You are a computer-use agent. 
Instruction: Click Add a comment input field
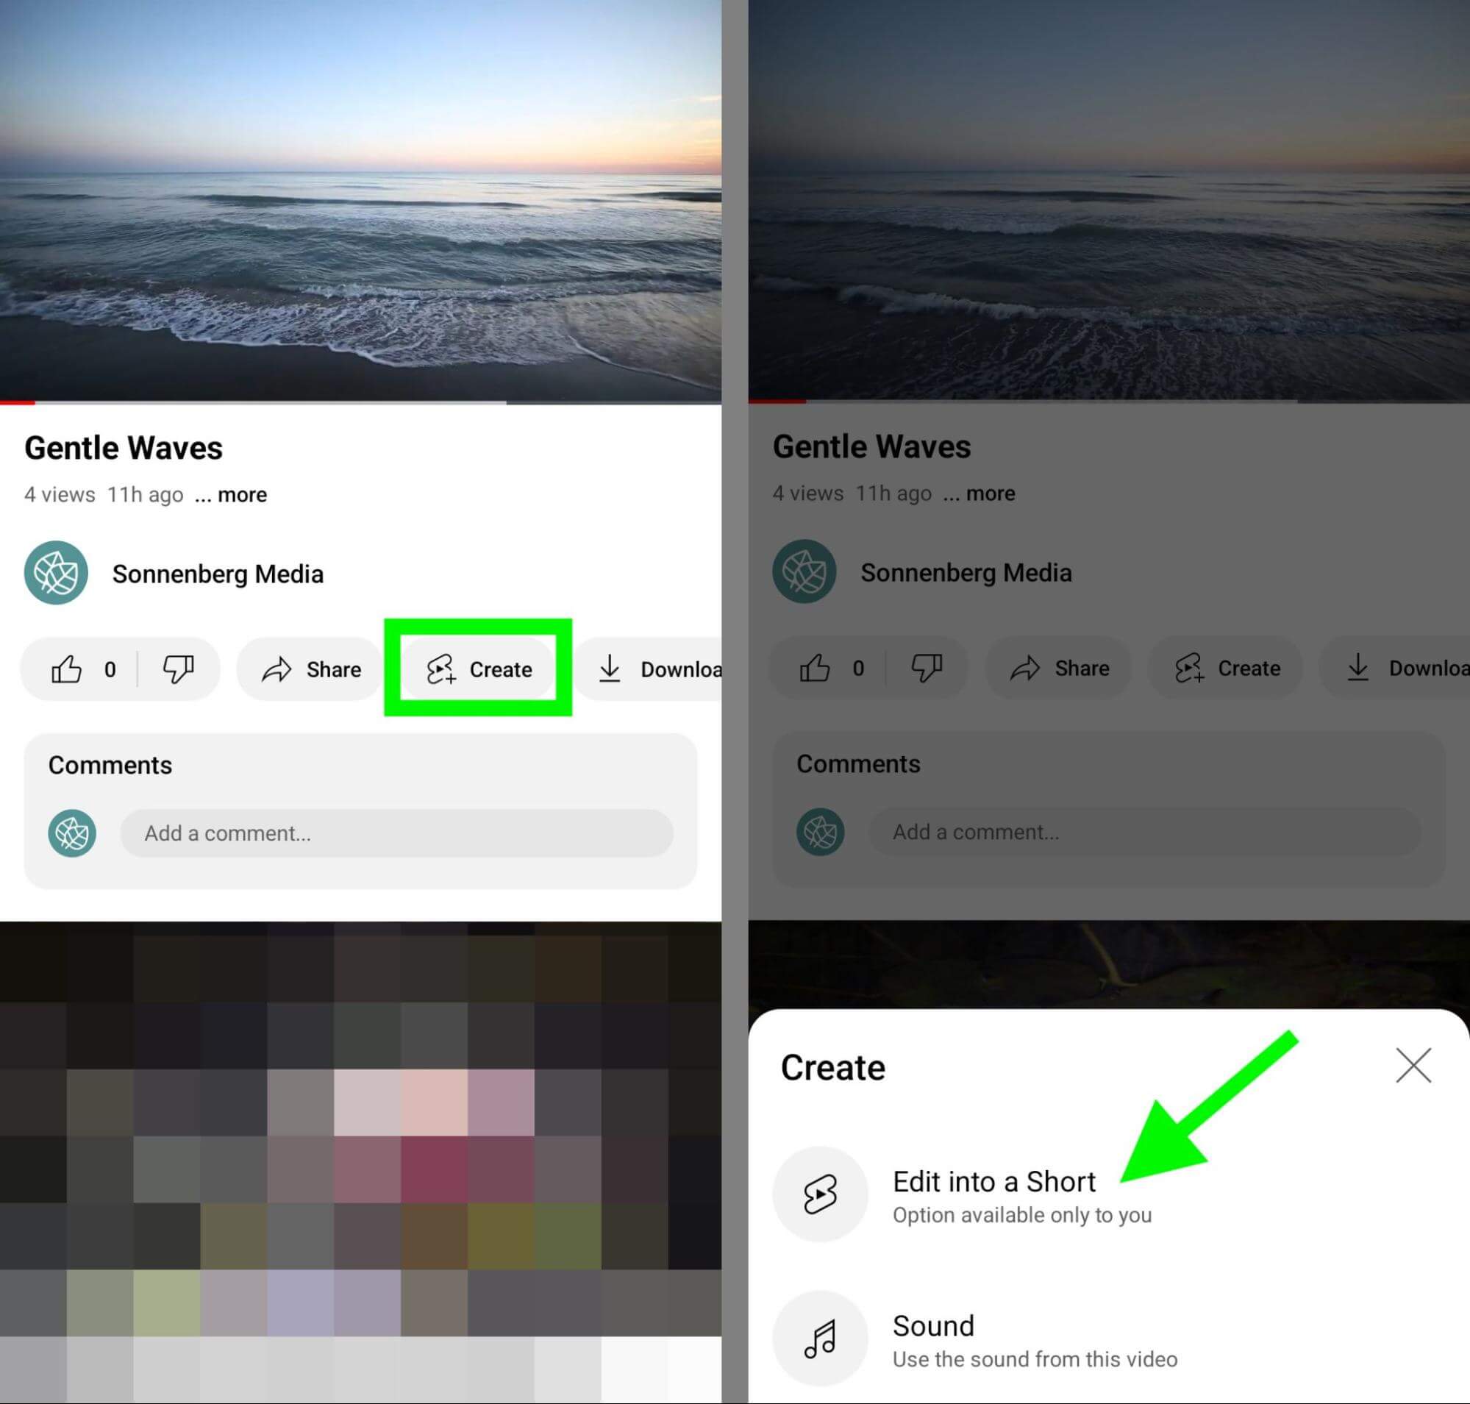point(395,832)
